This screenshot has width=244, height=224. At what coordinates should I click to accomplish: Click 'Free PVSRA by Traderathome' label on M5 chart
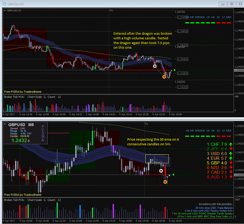coord(23,195)
